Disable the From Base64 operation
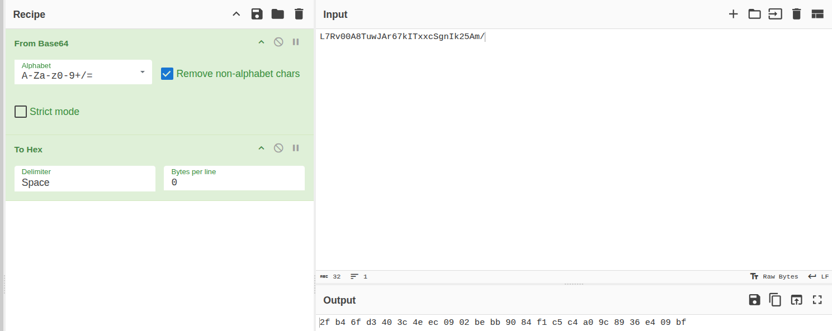The width and height of the screenshot is (832, 331). (278, 42)
